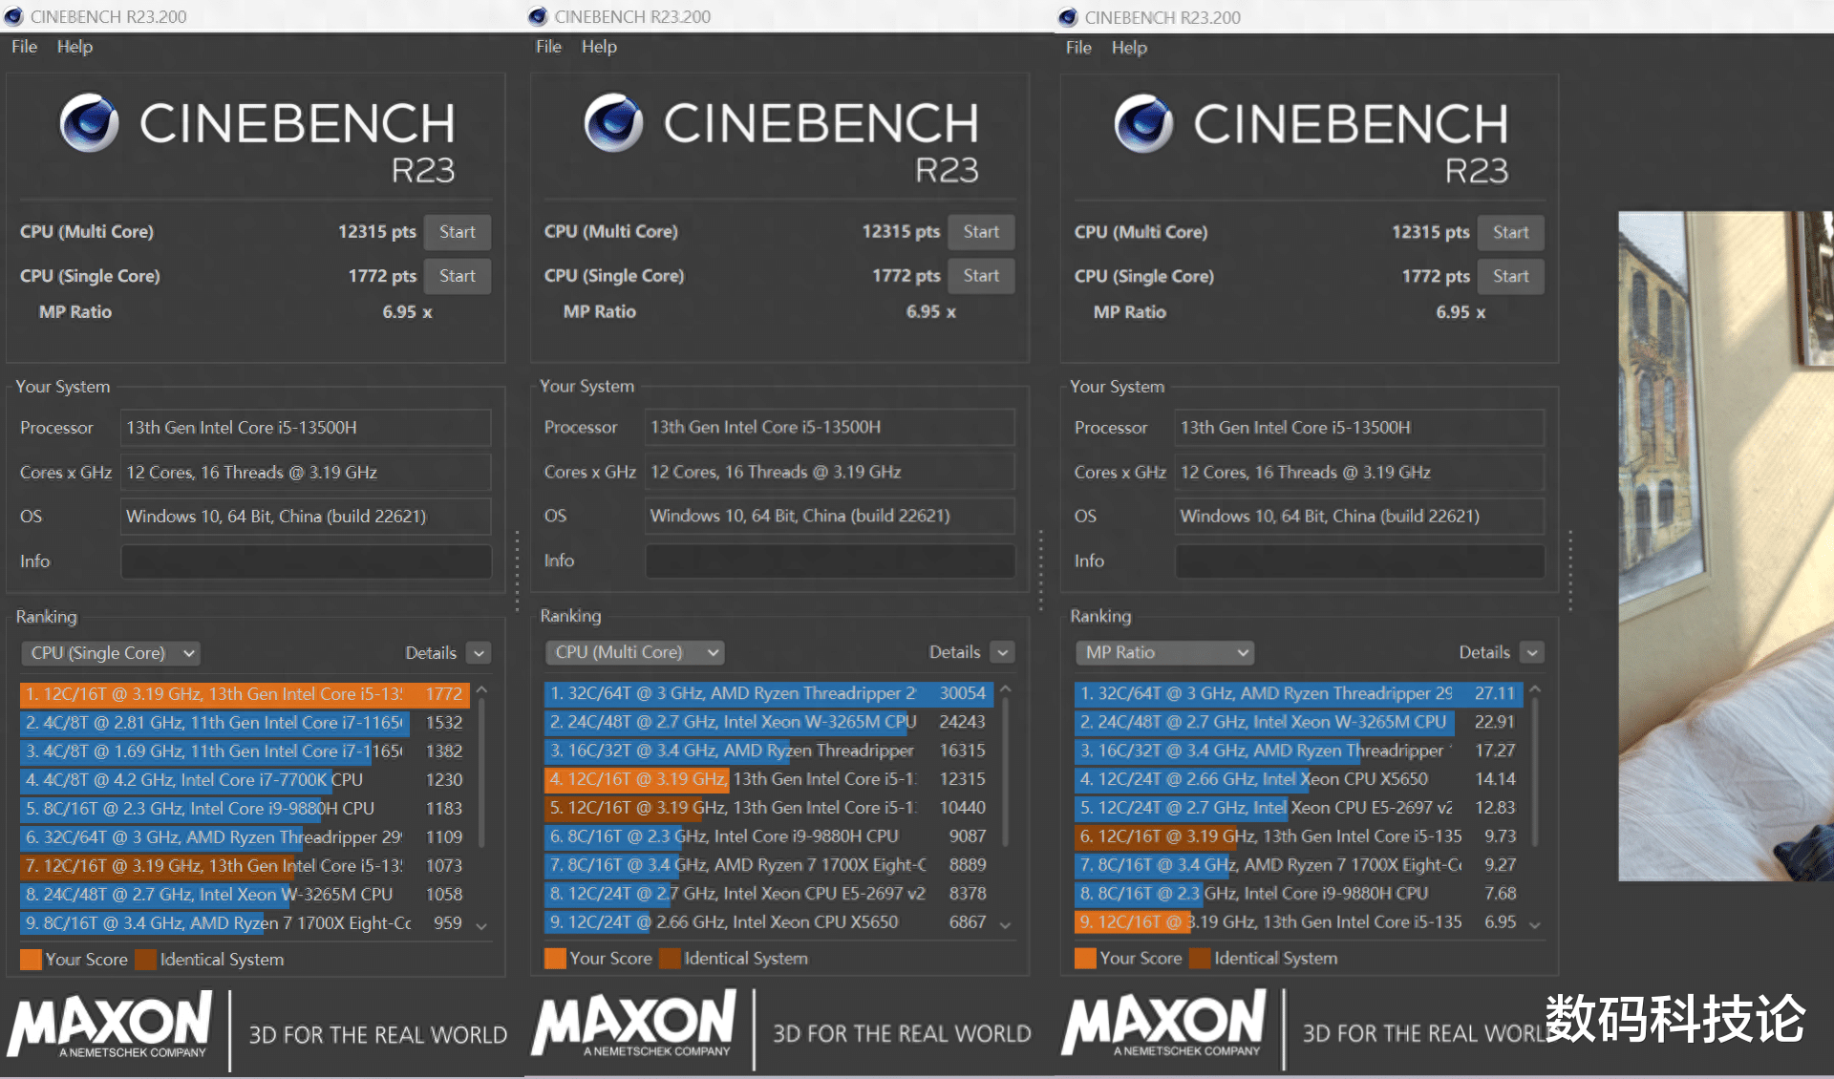Select the Xeon W-3265M row in Multi Core ranking

pyautogui.click(x=733, y=722)
